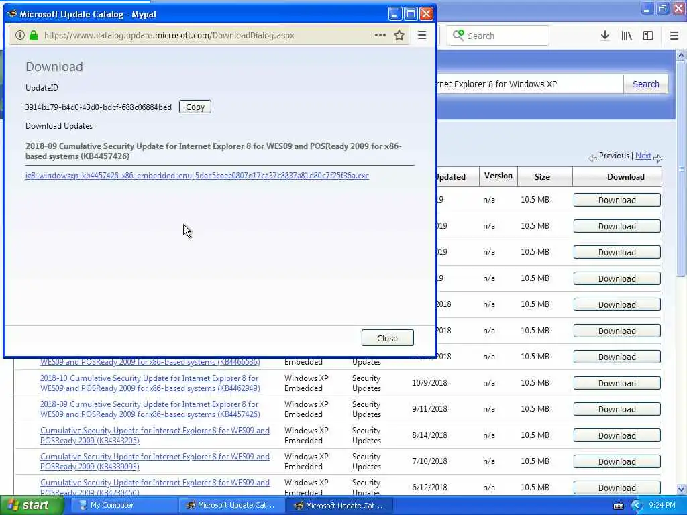Image resolution: width=687 pixels, height=515 pixels.
Task: Click the 9:24 PM system clock
Action: tap(662, 506)
